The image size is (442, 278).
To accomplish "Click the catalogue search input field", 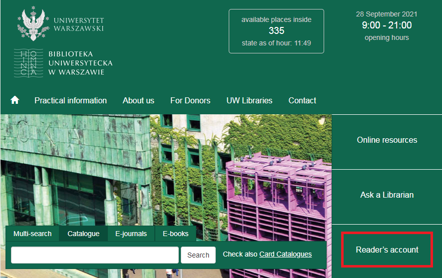I will (x=95, y=255).
